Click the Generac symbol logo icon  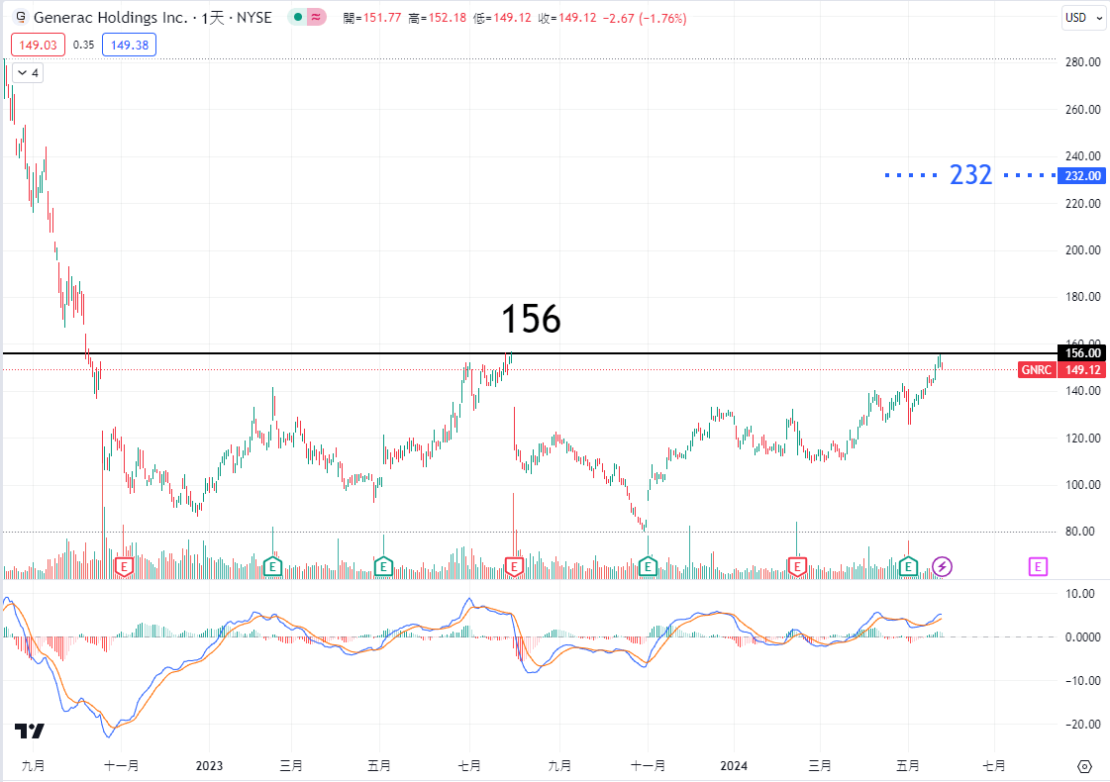[x=21, y=18]
